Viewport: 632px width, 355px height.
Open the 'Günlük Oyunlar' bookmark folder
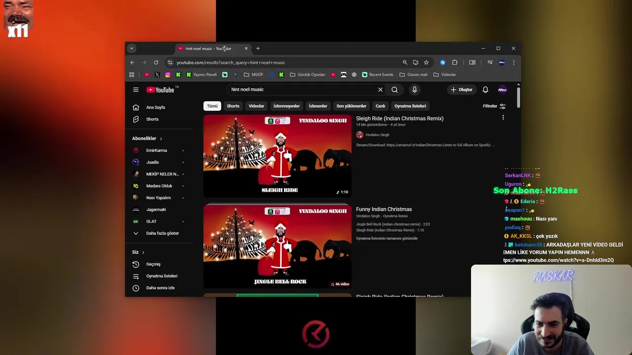(x=308, y=74)
